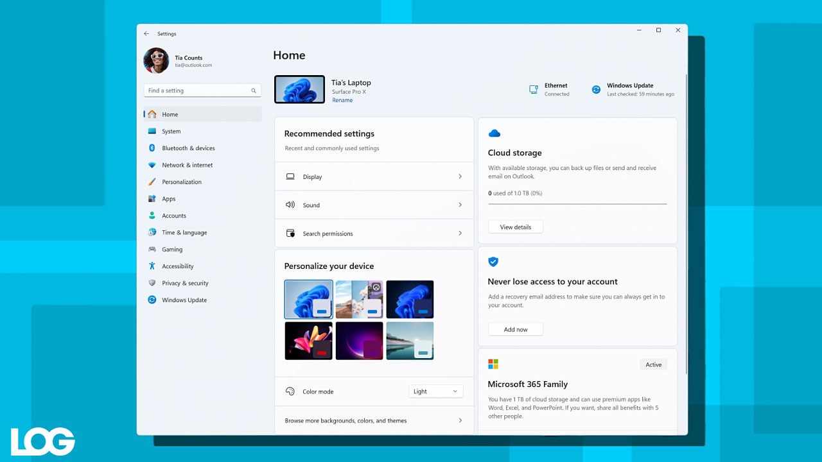Viewport: 822px width, 462px height.
Task: Click the OneDrive cloud icon
Action: tap(494, 133)
